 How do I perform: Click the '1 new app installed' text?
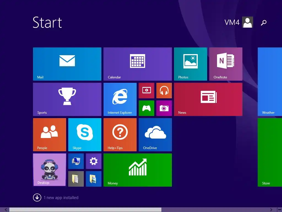coord(61,198)
